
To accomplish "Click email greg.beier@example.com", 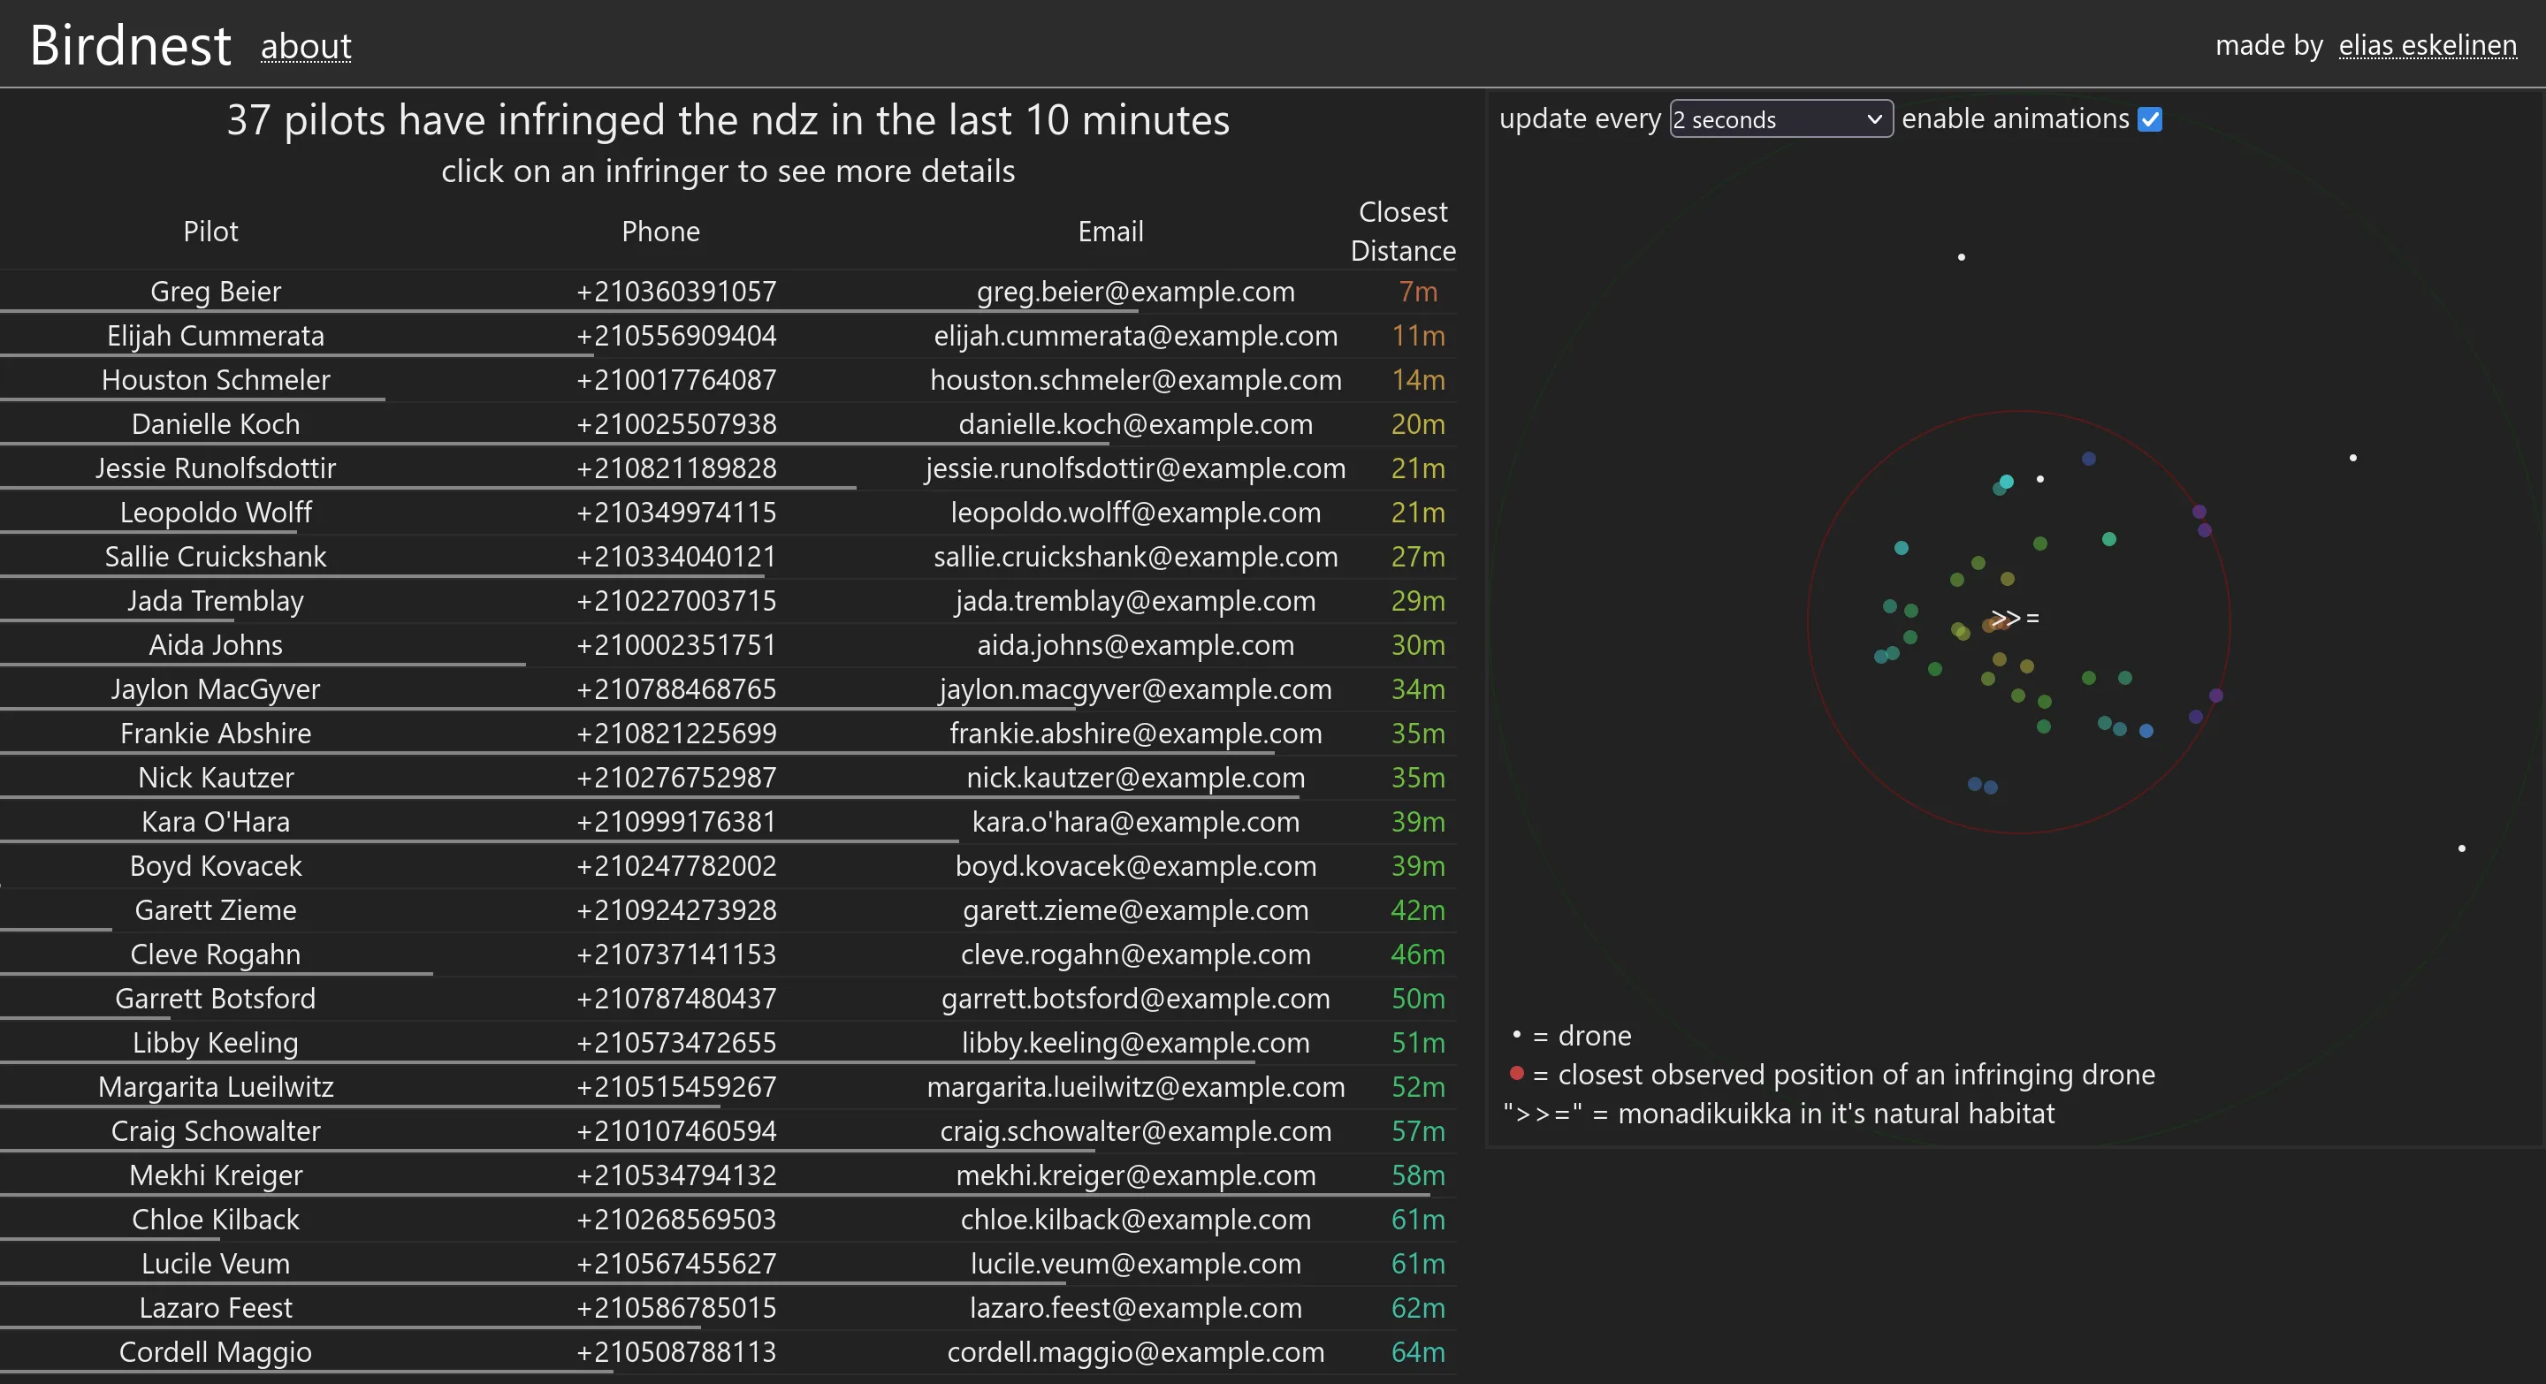I will click(x=1136, y=292).
